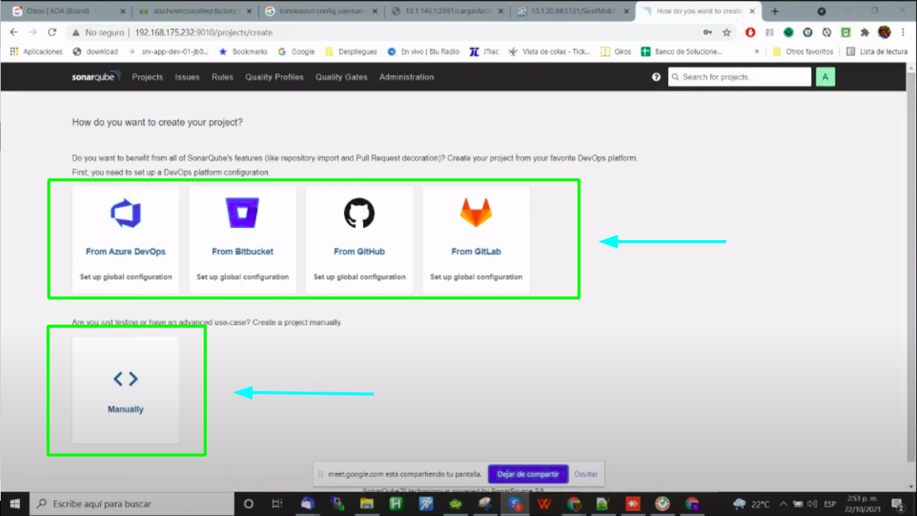Choose the GitLab fox icon

[x=476, y=213]
